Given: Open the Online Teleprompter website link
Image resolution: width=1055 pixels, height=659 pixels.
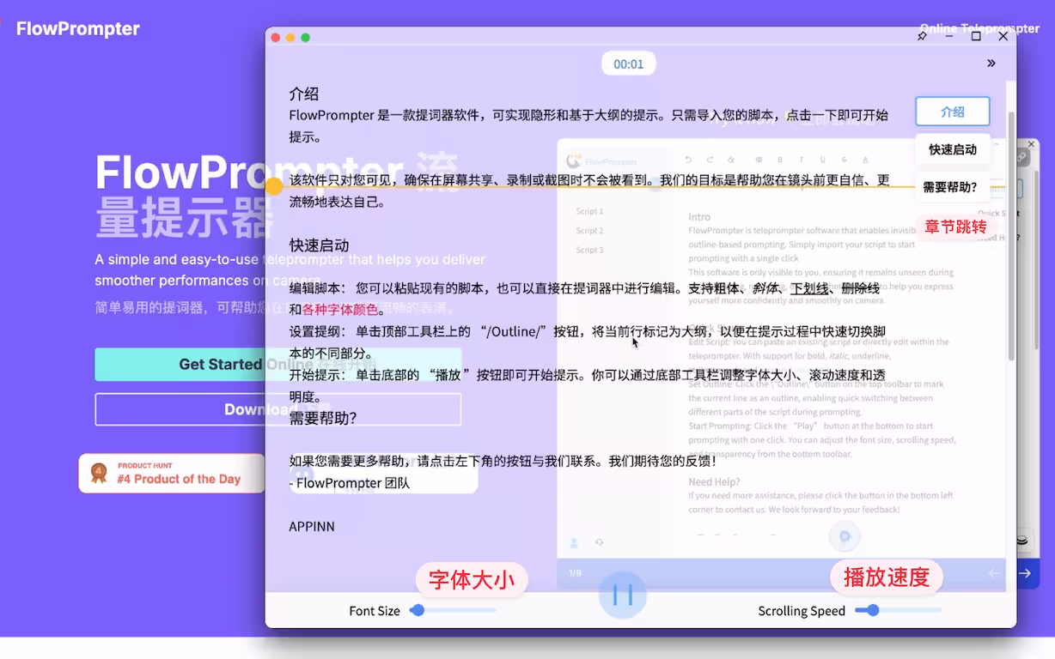Looking at the screenshot, I should pyautogui.click(x=979, y=28).
